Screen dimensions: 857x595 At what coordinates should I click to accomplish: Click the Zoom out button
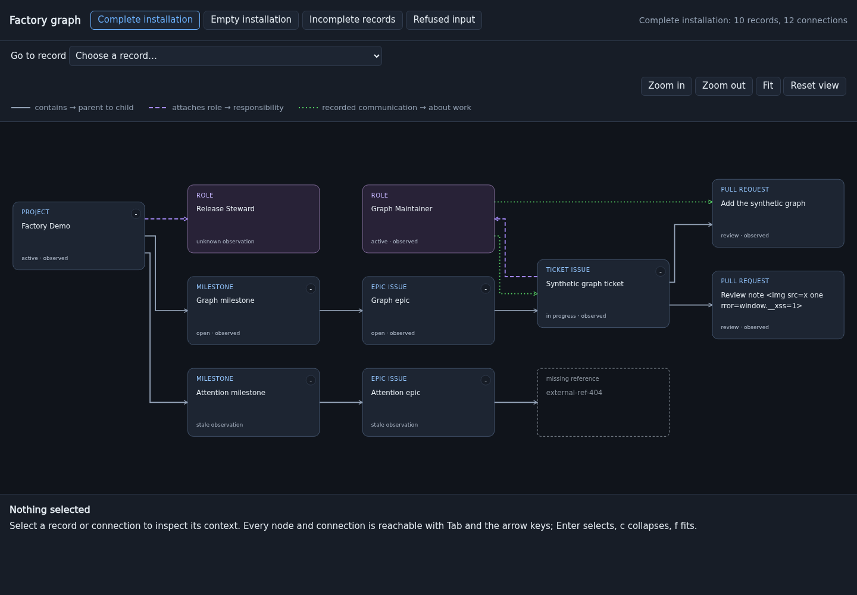(724, 86)
